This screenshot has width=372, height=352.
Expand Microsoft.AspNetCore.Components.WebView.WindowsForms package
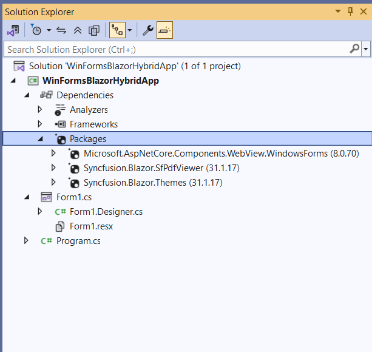[53, 153]
